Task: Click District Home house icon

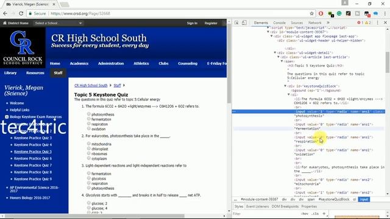Action: pos(5,23)
